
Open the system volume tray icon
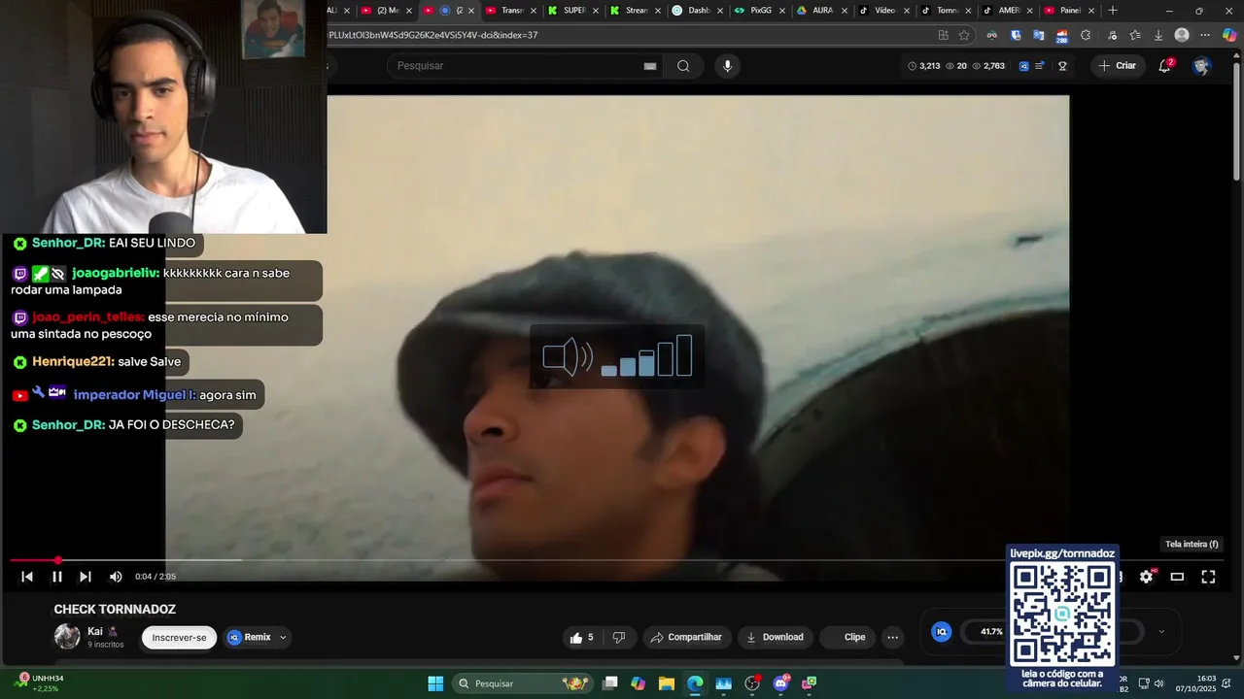point(1158,683)
